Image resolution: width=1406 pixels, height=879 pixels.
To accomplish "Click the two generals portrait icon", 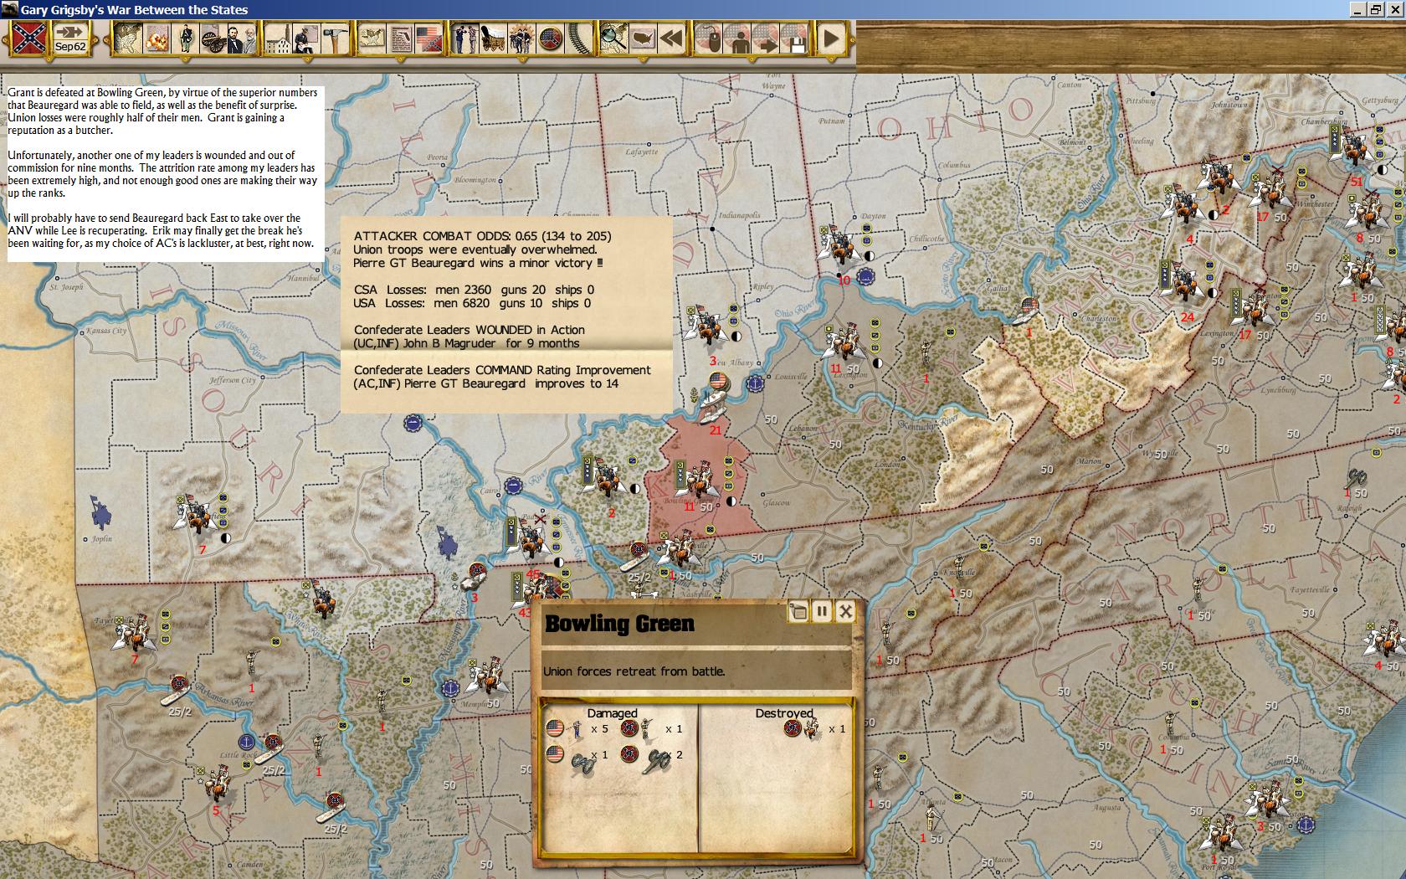I will click(241, 39).
